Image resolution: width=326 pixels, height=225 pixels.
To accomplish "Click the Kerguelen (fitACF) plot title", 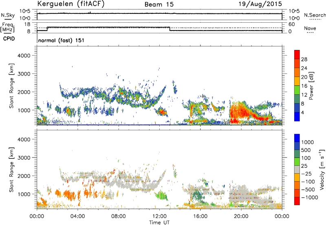I will [x=70, y=4].
